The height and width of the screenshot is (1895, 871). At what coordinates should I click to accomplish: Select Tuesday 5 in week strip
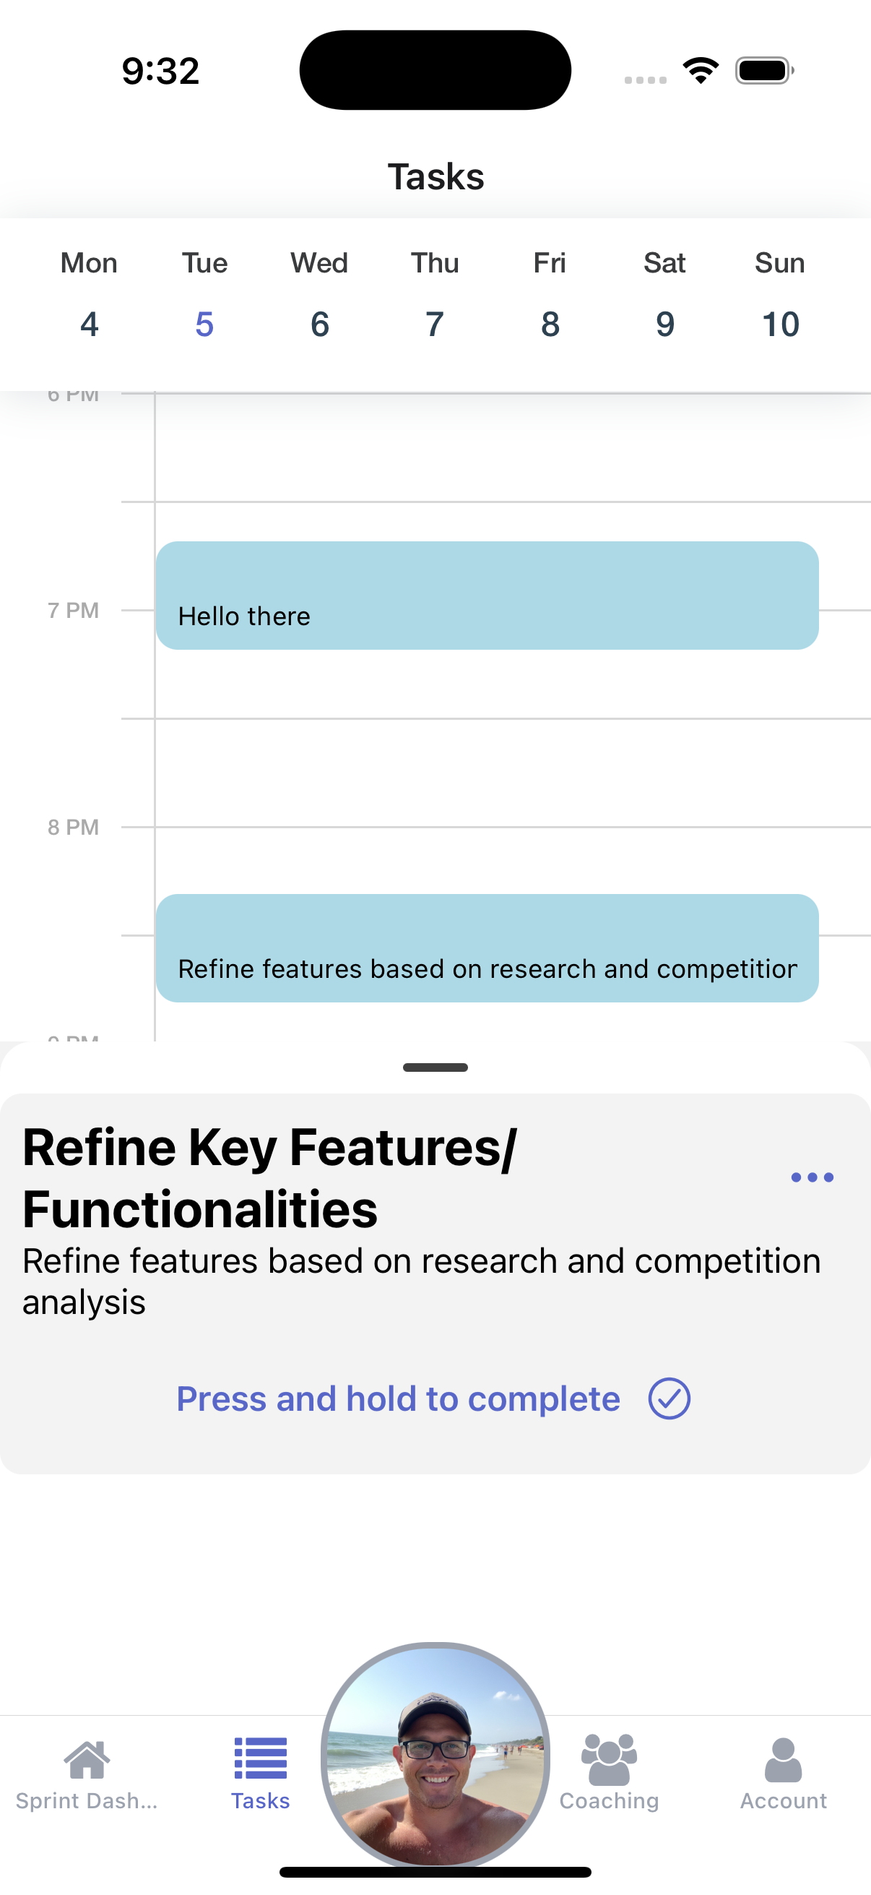[x=204, y=294]
